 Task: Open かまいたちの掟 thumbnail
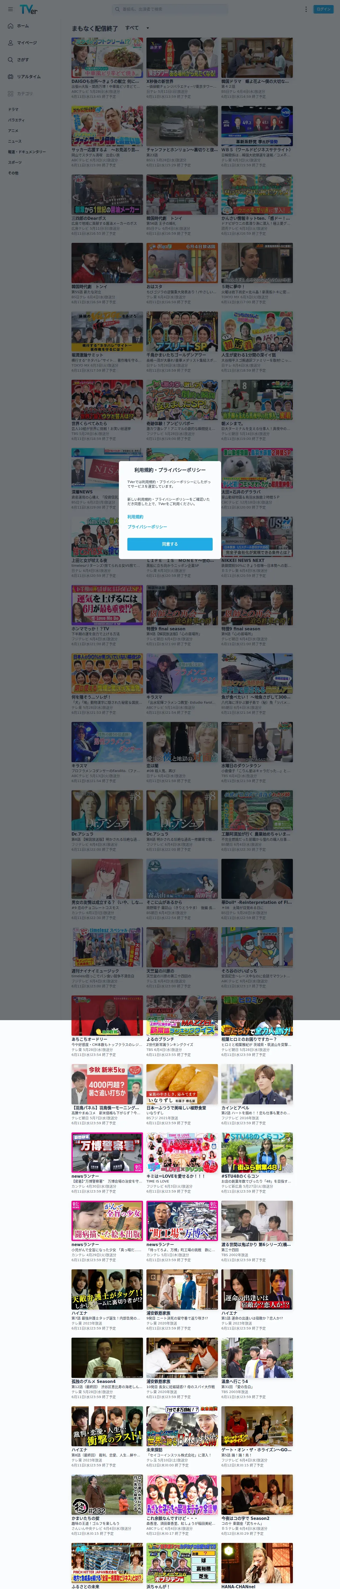107,1495
